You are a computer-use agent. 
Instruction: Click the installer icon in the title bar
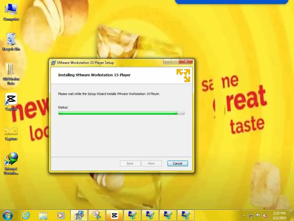tap(53, 62)
